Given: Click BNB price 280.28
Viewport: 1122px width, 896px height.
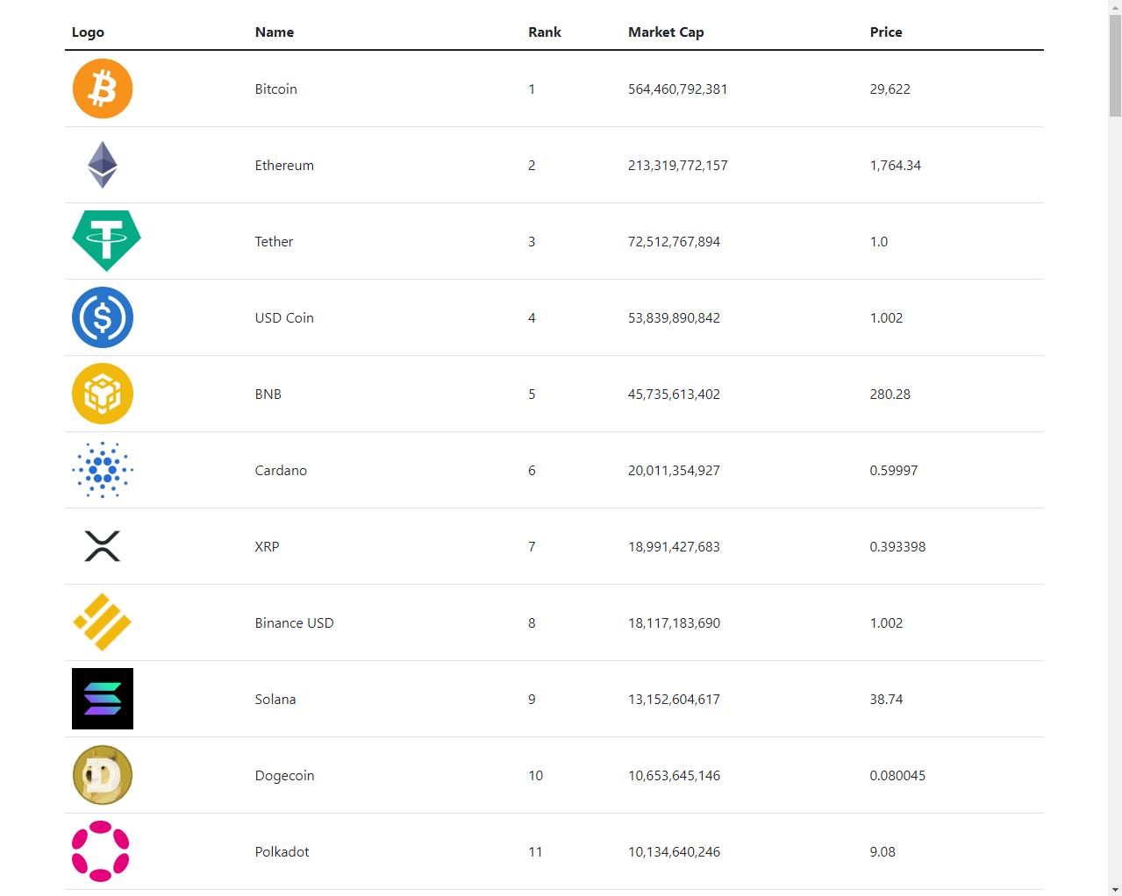Looking at the screenshot, I should (890, 395).
